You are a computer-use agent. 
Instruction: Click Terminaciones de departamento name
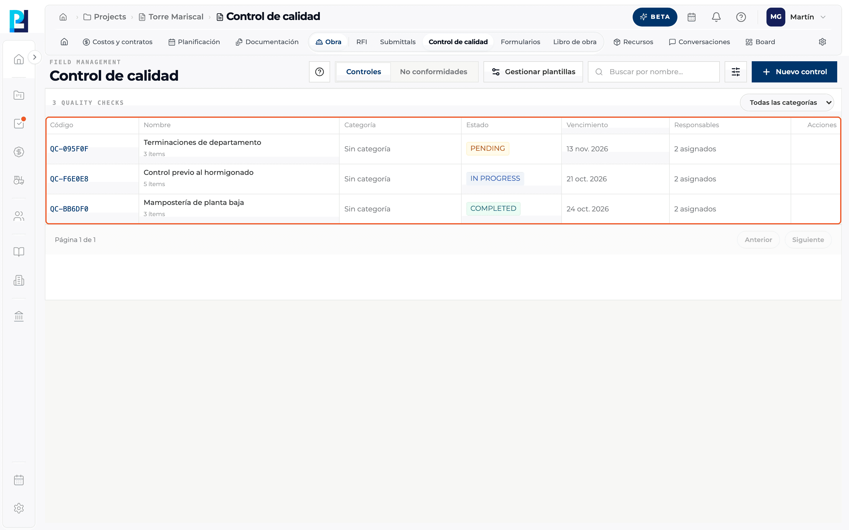[x=202, y=142]
